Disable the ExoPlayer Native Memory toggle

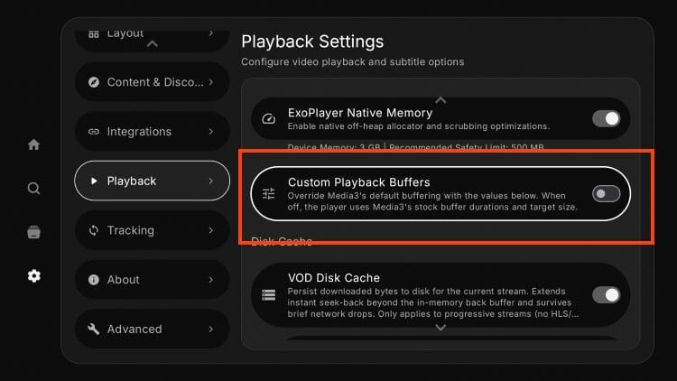click(x=607, y=118)
